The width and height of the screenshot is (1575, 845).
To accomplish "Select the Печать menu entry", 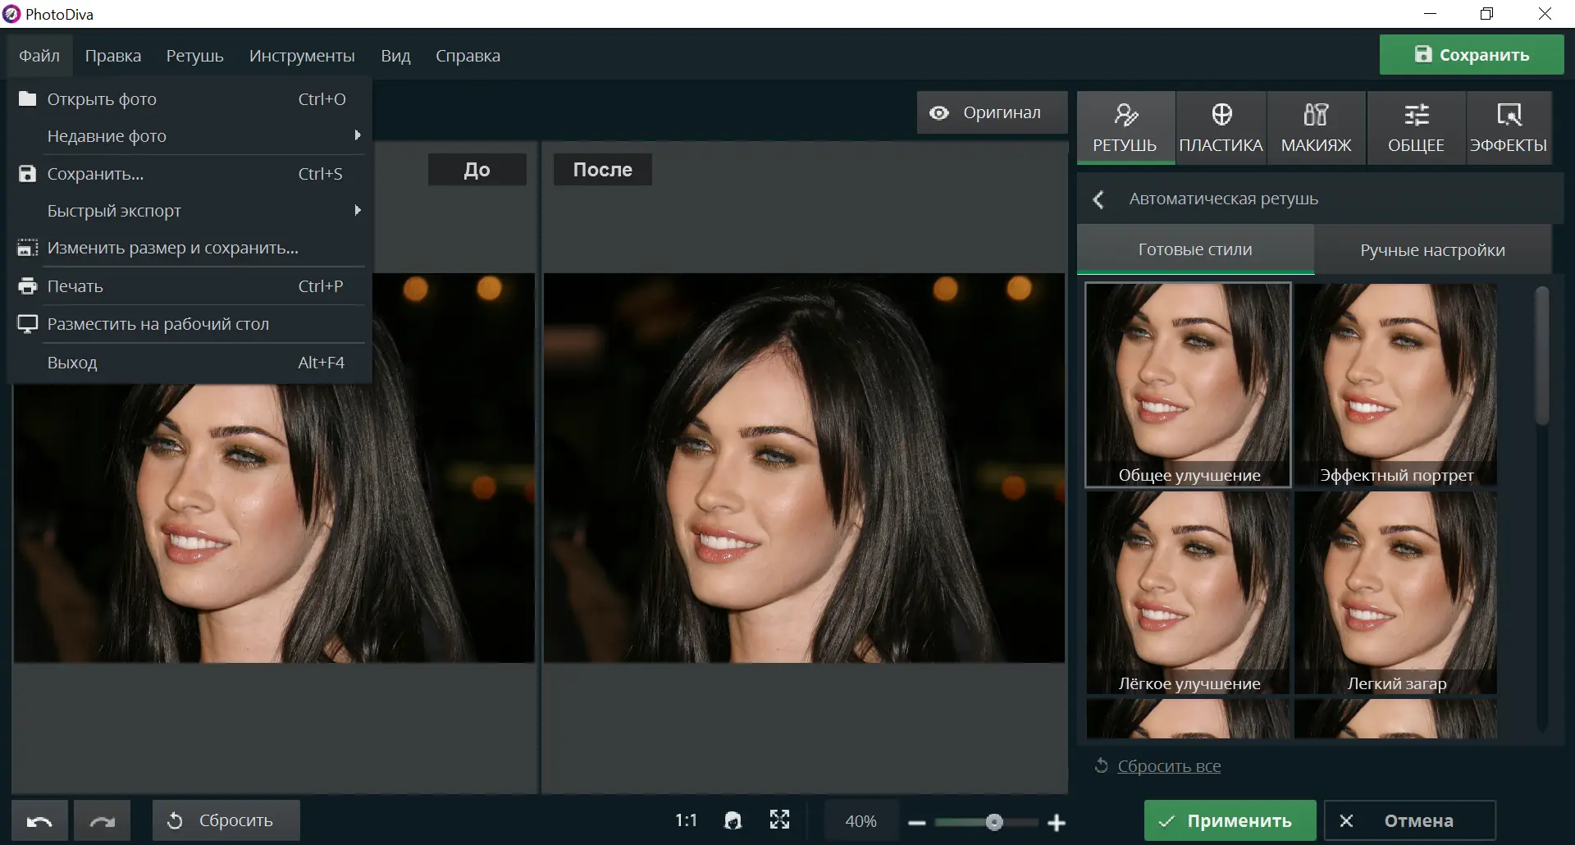I will click(x=189, y=286).
